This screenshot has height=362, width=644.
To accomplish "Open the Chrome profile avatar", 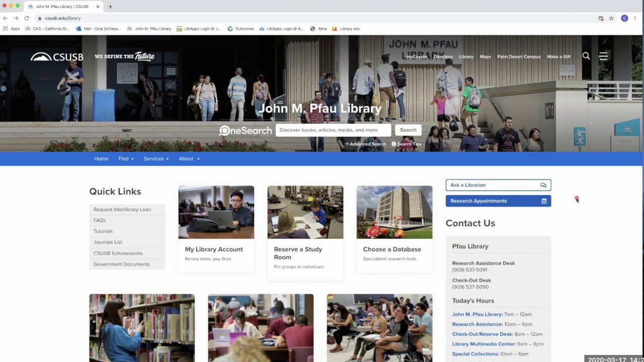I will click(624, 18).
